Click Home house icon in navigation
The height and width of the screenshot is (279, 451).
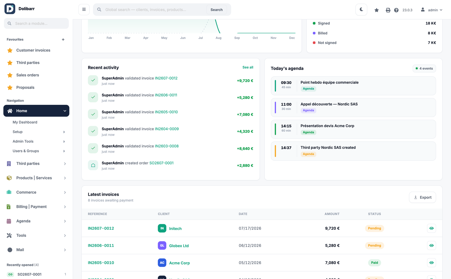[10, 111]
